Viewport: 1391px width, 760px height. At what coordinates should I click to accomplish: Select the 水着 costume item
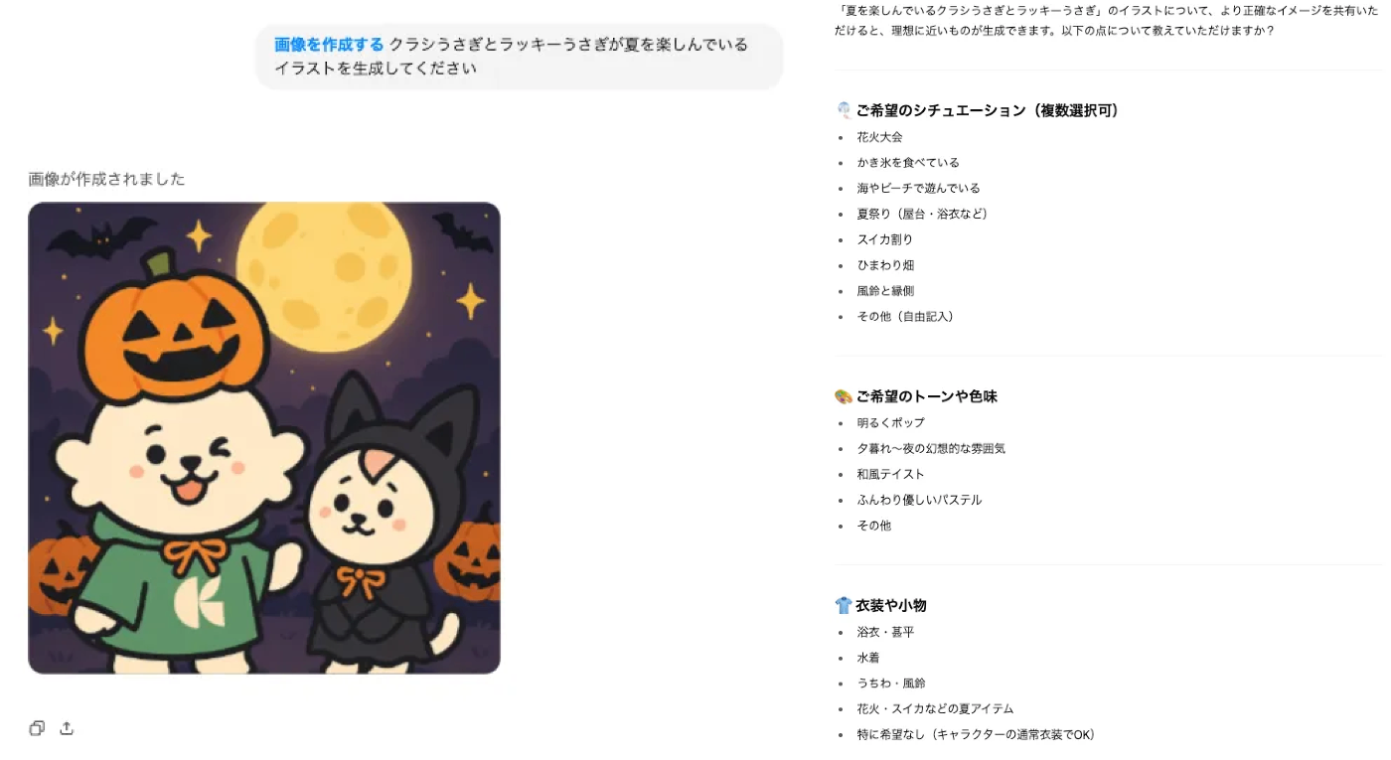[868, 658]
